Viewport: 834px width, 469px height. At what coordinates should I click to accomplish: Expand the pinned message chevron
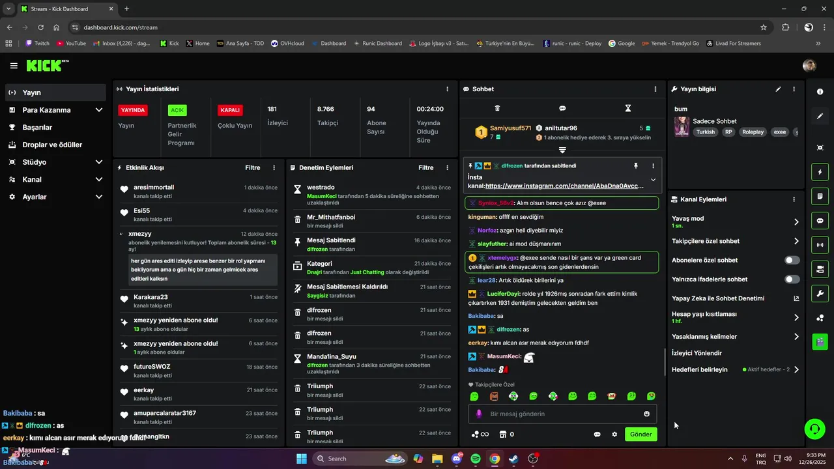pyautogui.click(x=653, y=180)
